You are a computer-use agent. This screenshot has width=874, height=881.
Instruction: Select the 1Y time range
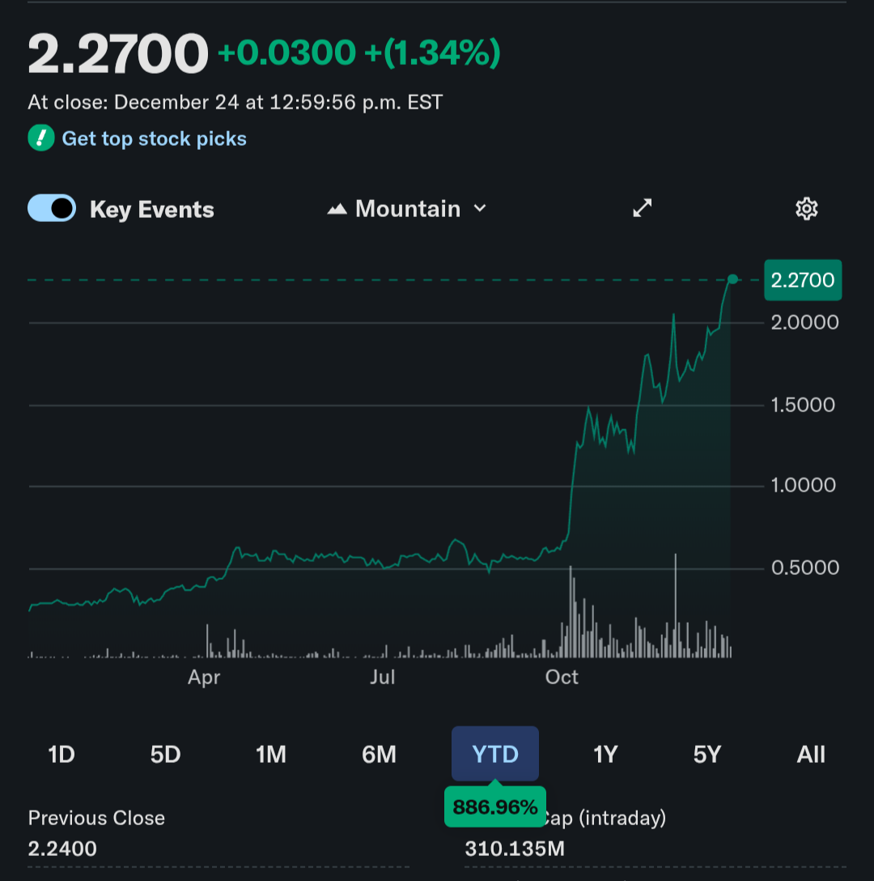(x=605, y=755)
